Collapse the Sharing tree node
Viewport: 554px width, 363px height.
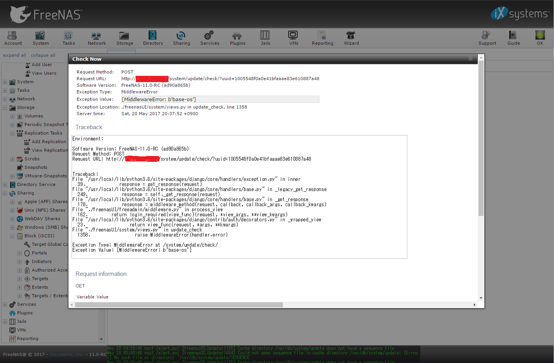(5, 193)
